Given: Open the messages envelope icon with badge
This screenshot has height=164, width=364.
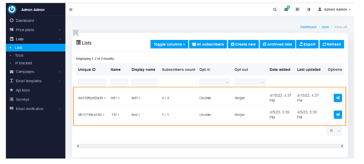Looking at the screenshot, I should pos(286,9).
